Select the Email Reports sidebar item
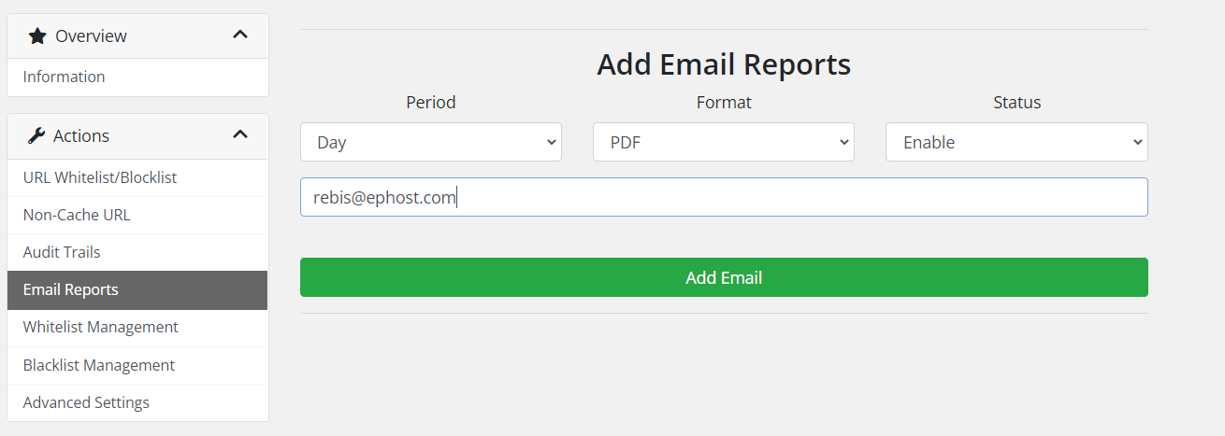Viewport: 1225px width, 436px height. pyautogui.click(x=137, y=290)
